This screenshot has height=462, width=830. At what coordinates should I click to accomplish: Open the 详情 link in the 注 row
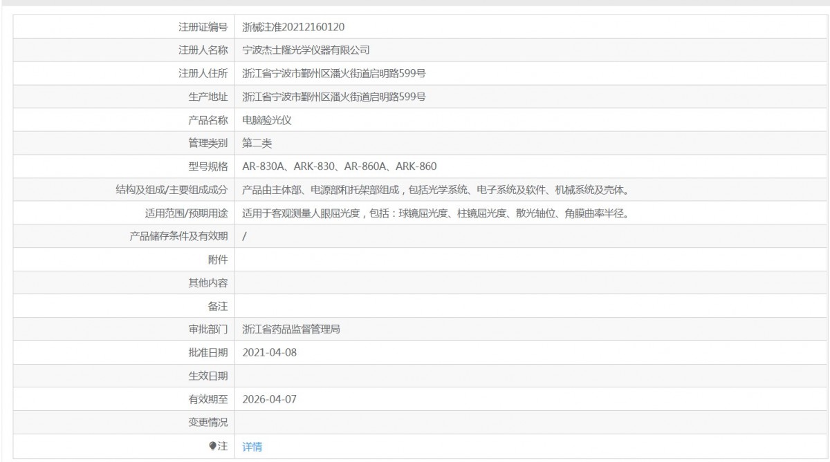(x=252, y=447)
